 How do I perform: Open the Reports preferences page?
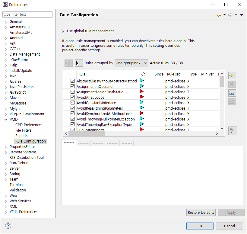(21, 136)
